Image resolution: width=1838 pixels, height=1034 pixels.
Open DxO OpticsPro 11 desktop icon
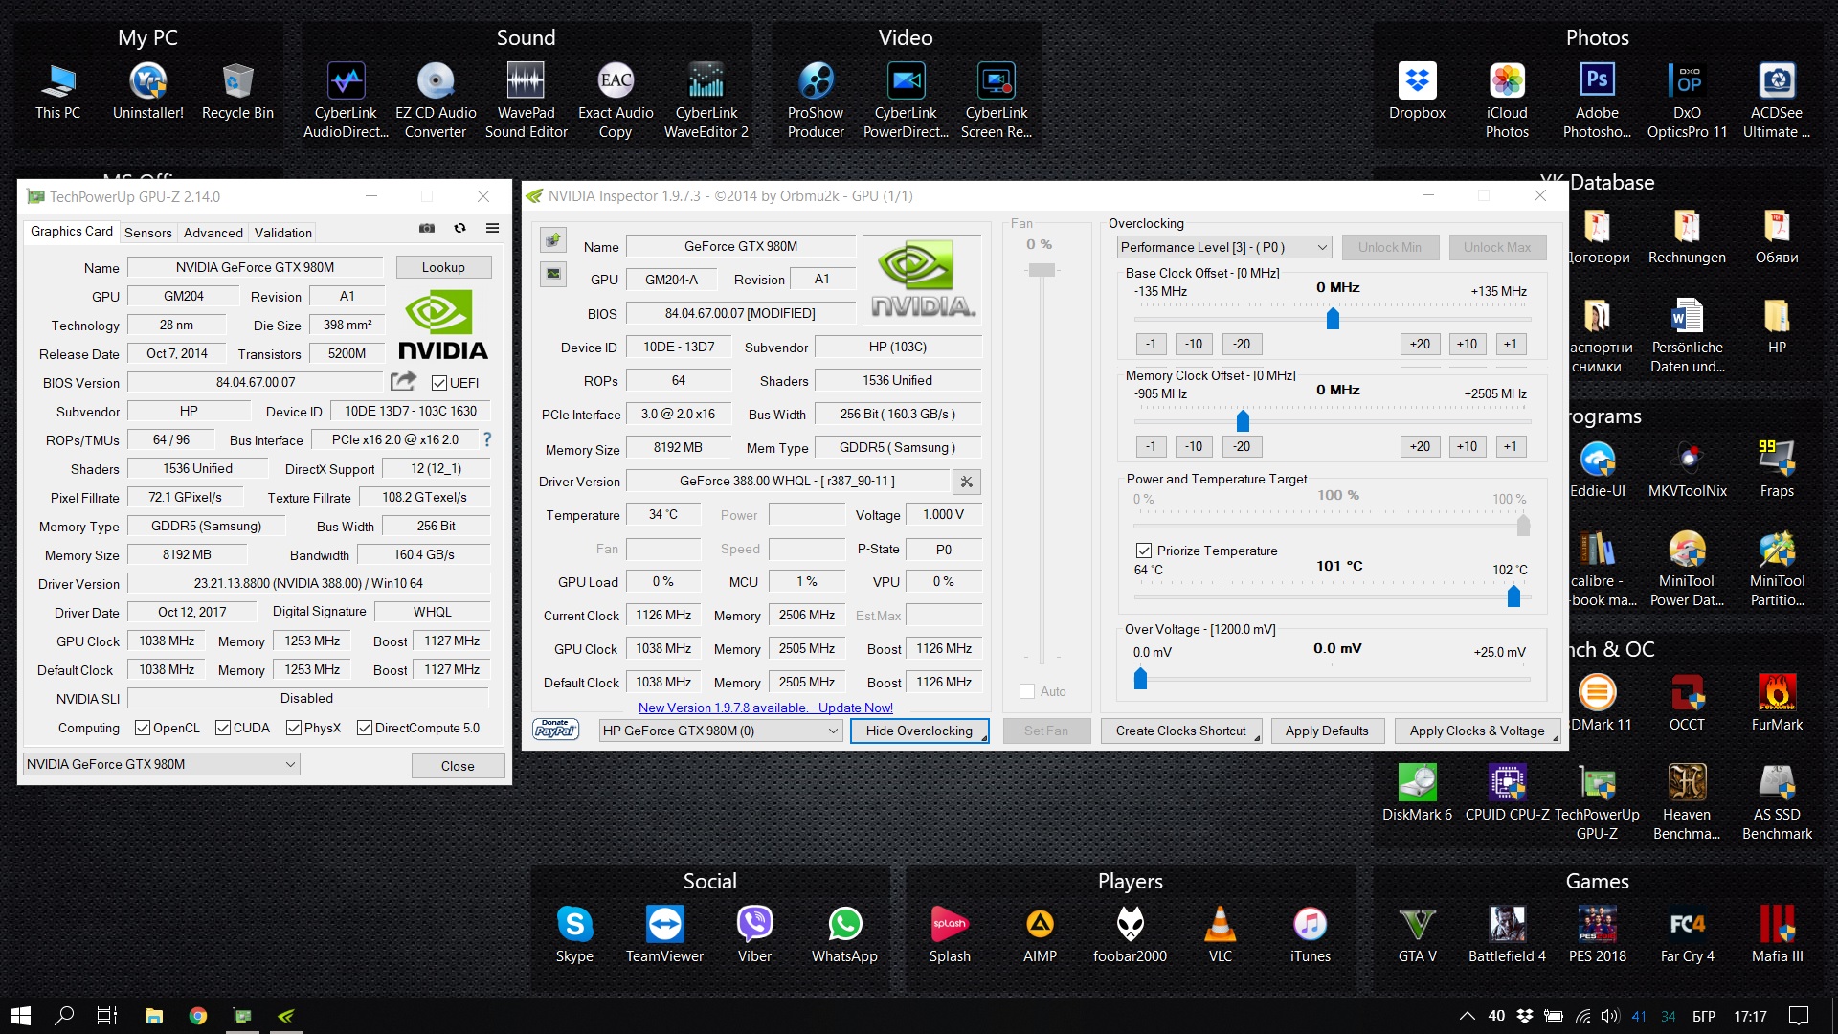point(1687,100)
